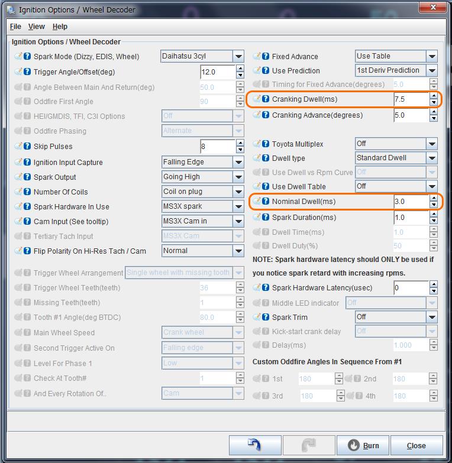Click the help icon for Spark Mode
The image size is (452, 463).
[x=27, y=56]
